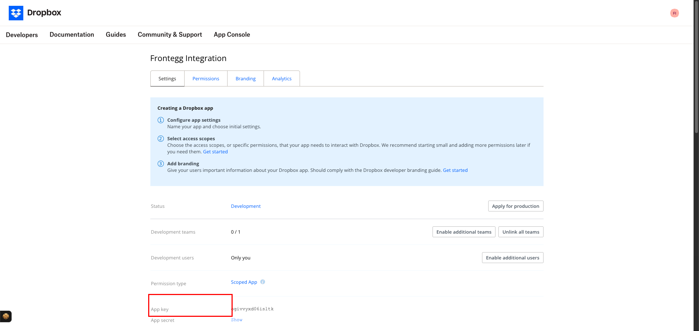Click the Dropbox logo icon
Viewport: 699px width, 331px height.
tap(16, 13)
